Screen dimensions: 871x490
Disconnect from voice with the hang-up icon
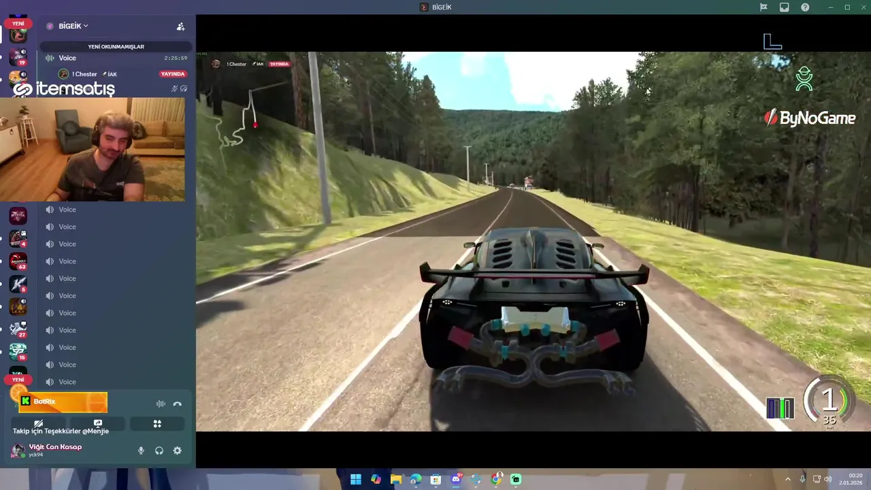click(x=178, y=404)
